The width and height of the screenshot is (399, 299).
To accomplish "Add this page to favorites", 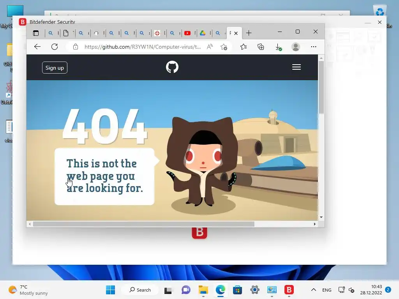I will [x=224, y=47].
